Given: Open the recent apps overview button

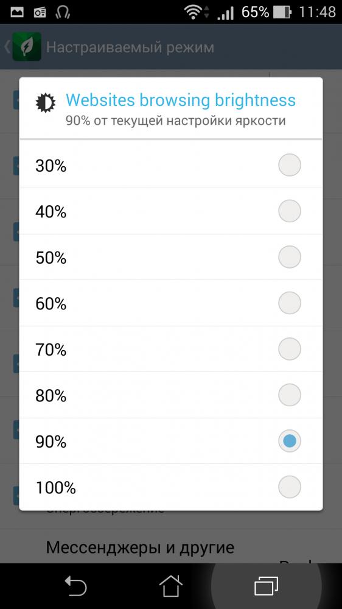Looking at the screenshot, I should (x=267, y=586).
